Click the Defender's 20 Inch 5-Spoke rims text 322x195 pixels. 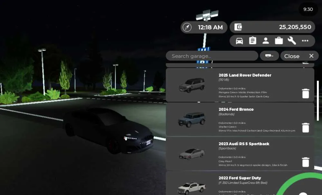coord(244,96)
